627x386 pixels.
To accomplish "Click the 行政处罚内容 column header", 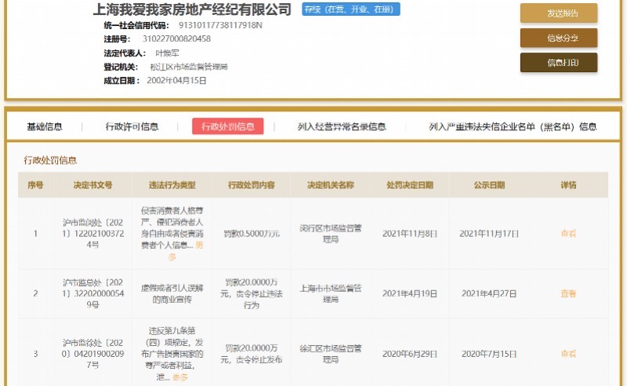I will pyautogui.click(x=251, y=185).
